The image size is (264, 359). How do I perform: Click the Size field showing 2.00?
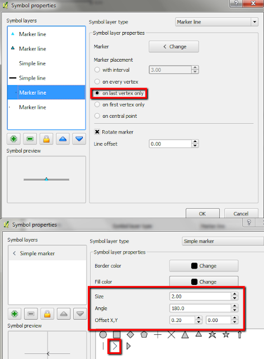[200, 297]
